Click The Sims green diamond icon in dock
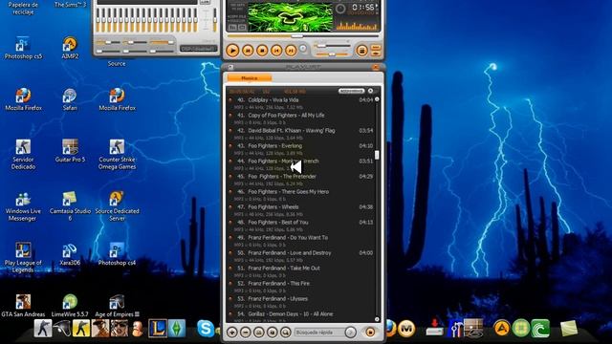Image resolution: width=612 pixels, height=344 pixels. point(177,329)
